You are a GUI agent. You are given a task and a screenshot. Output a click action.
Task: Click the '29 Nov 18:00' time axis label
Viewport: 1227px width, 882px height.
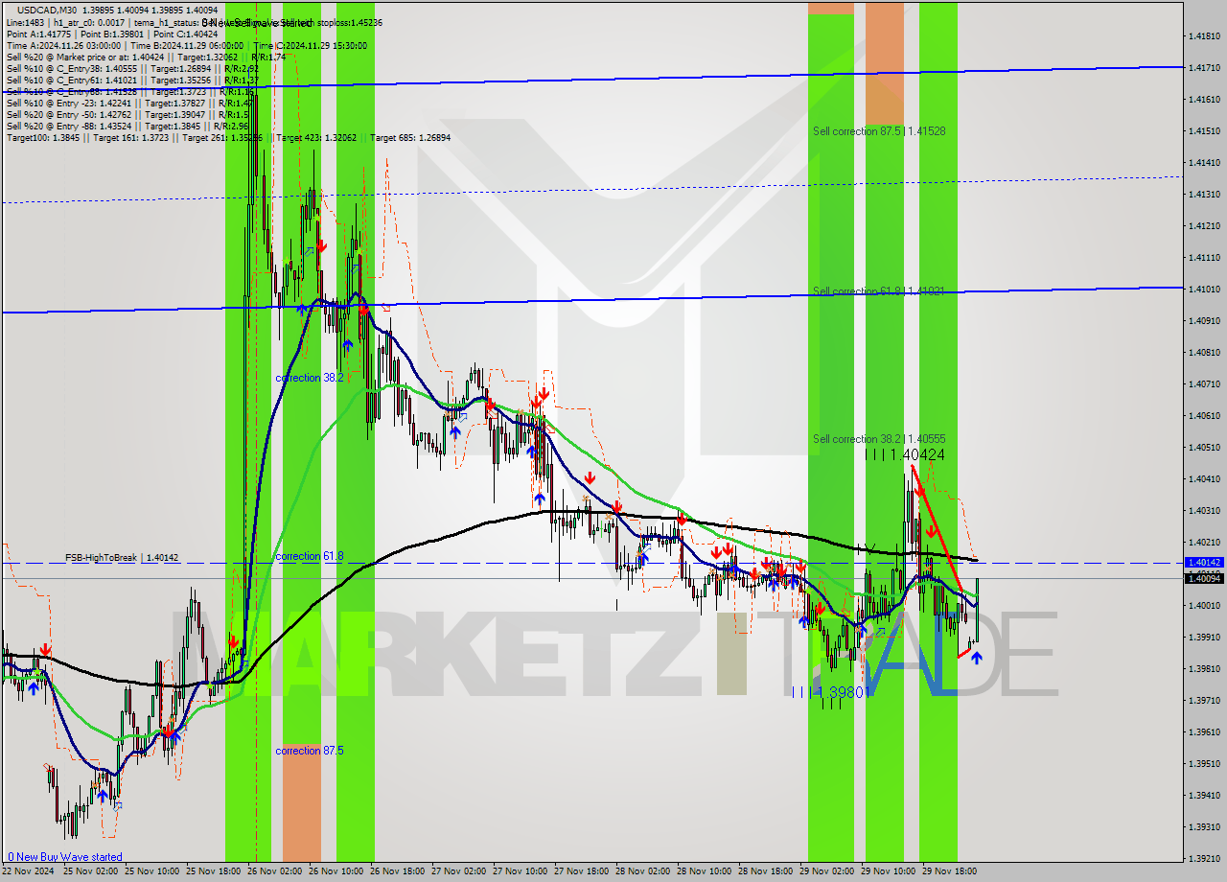952,871
